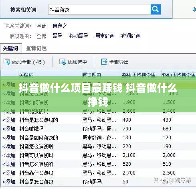Add keyword 抖音可以赚钱吗
The height and width of the screenshot is (189, 196).
[x=9, y=155]
